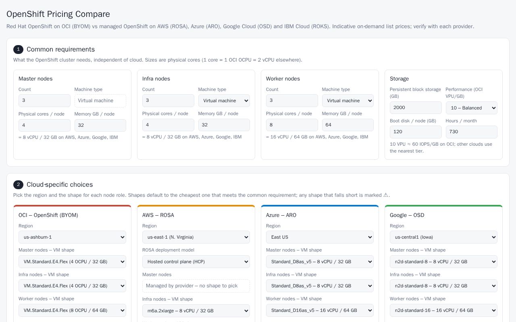516x322 pixels.
Task: Open the OCI Region dropdown us-ashburn-1
Action: [x=73, y=237]
